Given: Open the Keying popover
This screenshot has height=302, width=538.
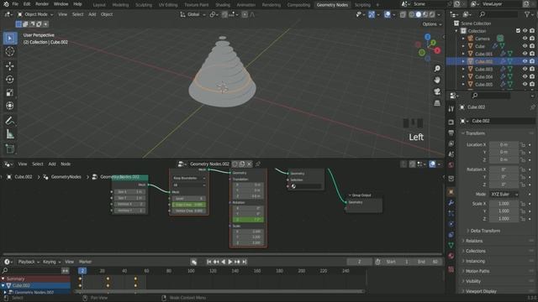Looking at the screenshot, I should point(51,262).
